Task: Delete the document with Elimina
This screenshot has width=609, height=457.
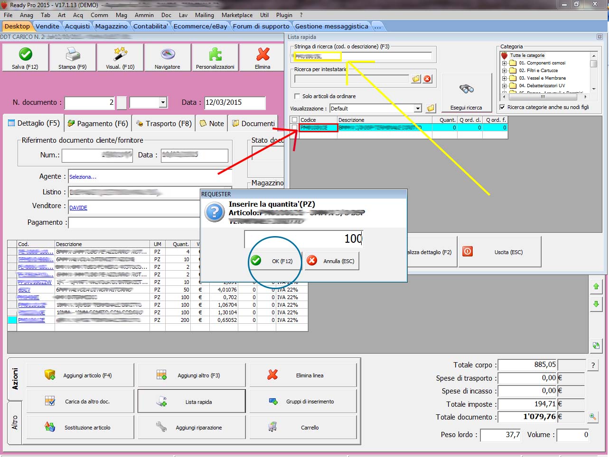Action: pyautogui.click(x=262, y=57)
